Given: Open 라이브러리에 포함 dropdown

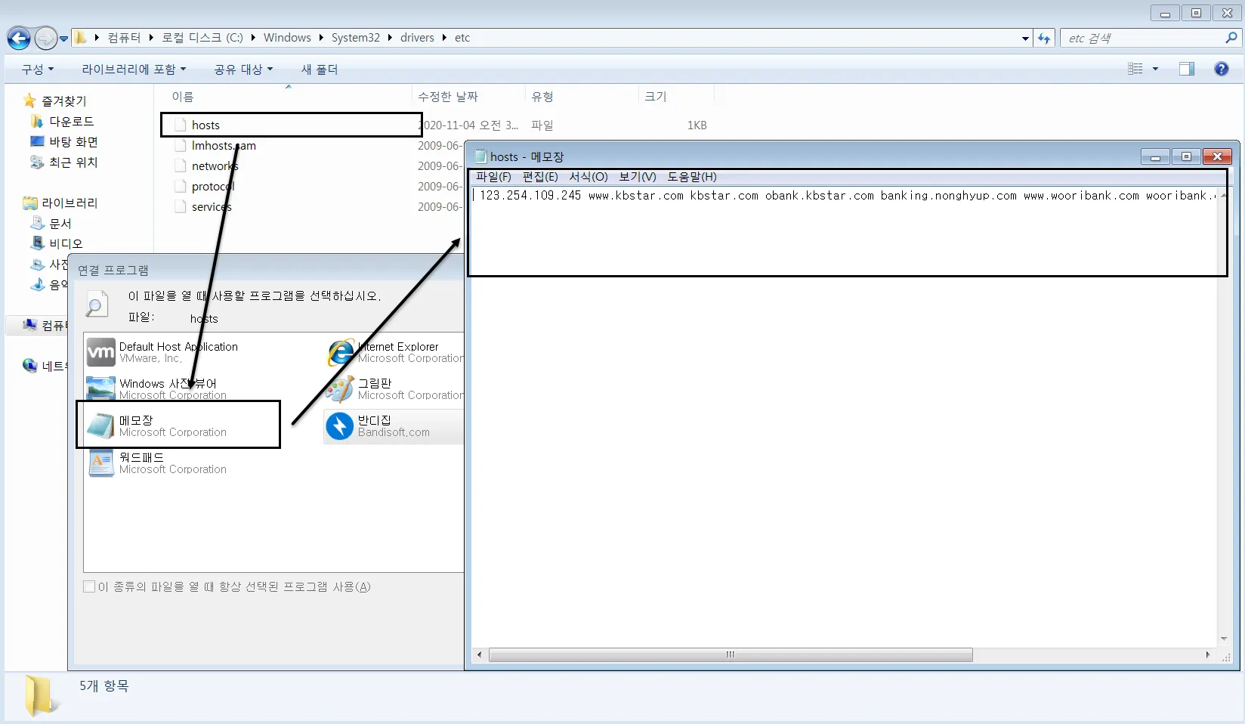Looking at the screenshot, I should click(134, 70).
